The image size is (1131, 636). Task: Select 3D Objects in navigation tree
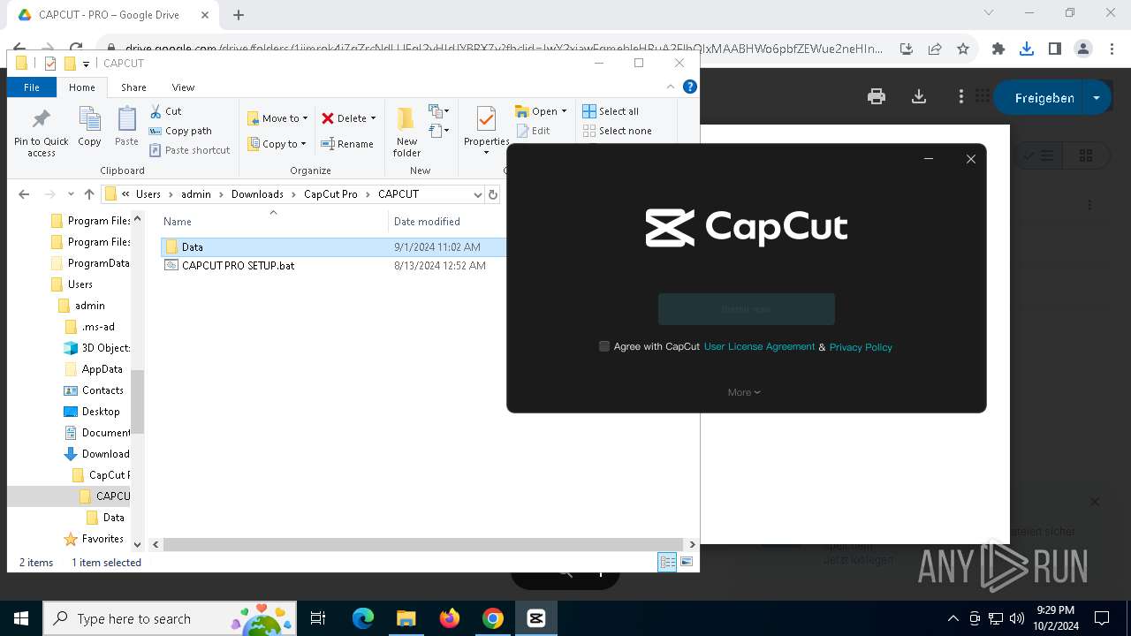[x=97, y=348]
